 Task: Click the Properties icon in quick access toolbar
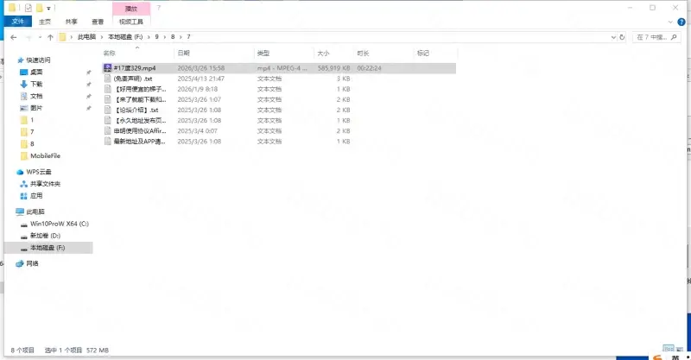29,7
